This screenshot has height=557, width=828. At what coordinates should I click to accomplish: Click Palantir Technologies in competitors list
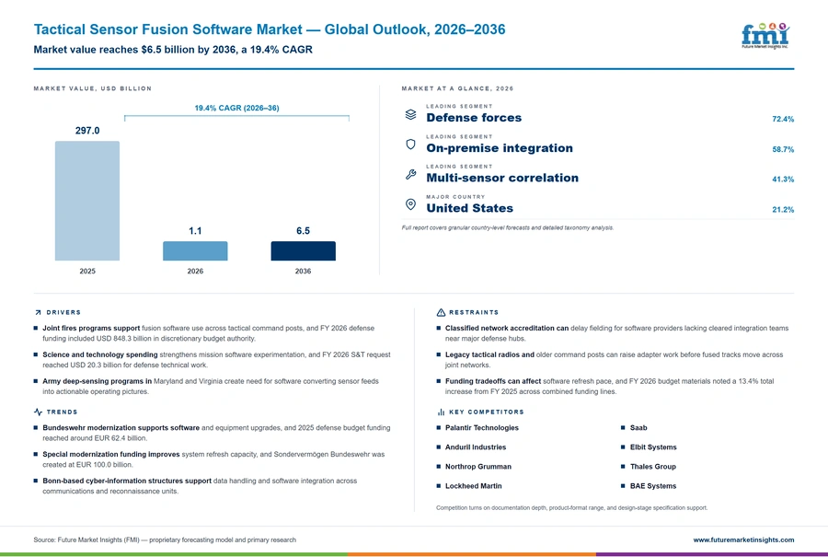pyautogui.click(x=481, y=427)
